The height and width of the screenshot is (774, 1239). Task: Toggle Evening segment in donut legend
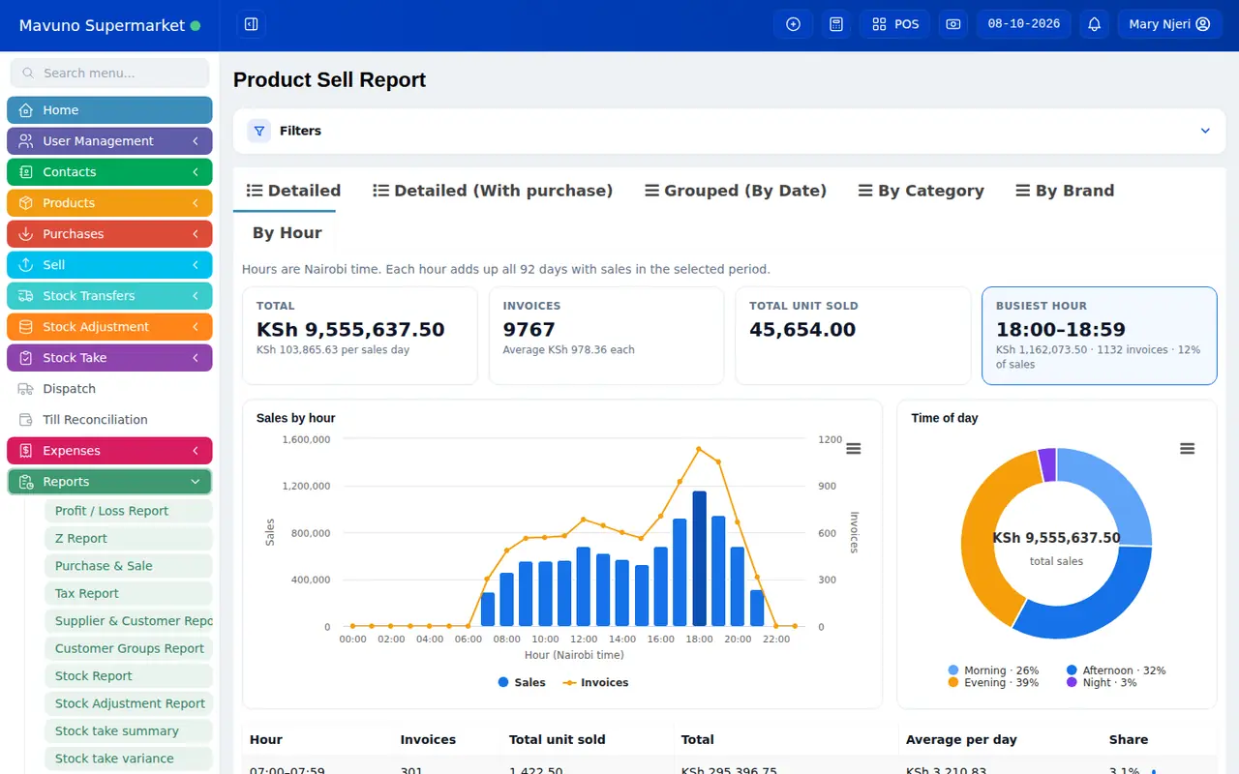pyautogui.click(x=993, y=683)
